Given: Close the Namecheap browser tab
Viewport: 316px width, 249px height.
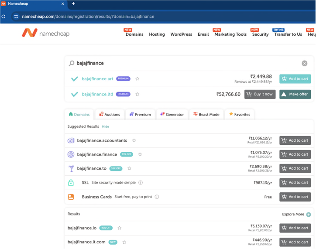Looking at the screenshot, I should tap(63, 3).
